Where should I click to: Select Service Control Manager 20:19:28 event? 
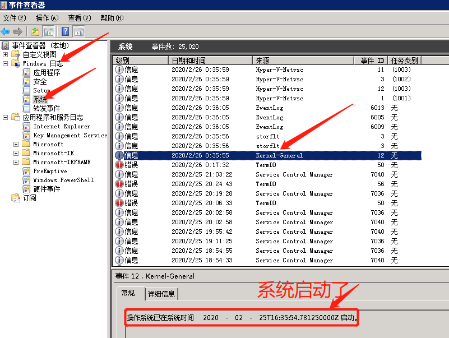coord(267,193)
